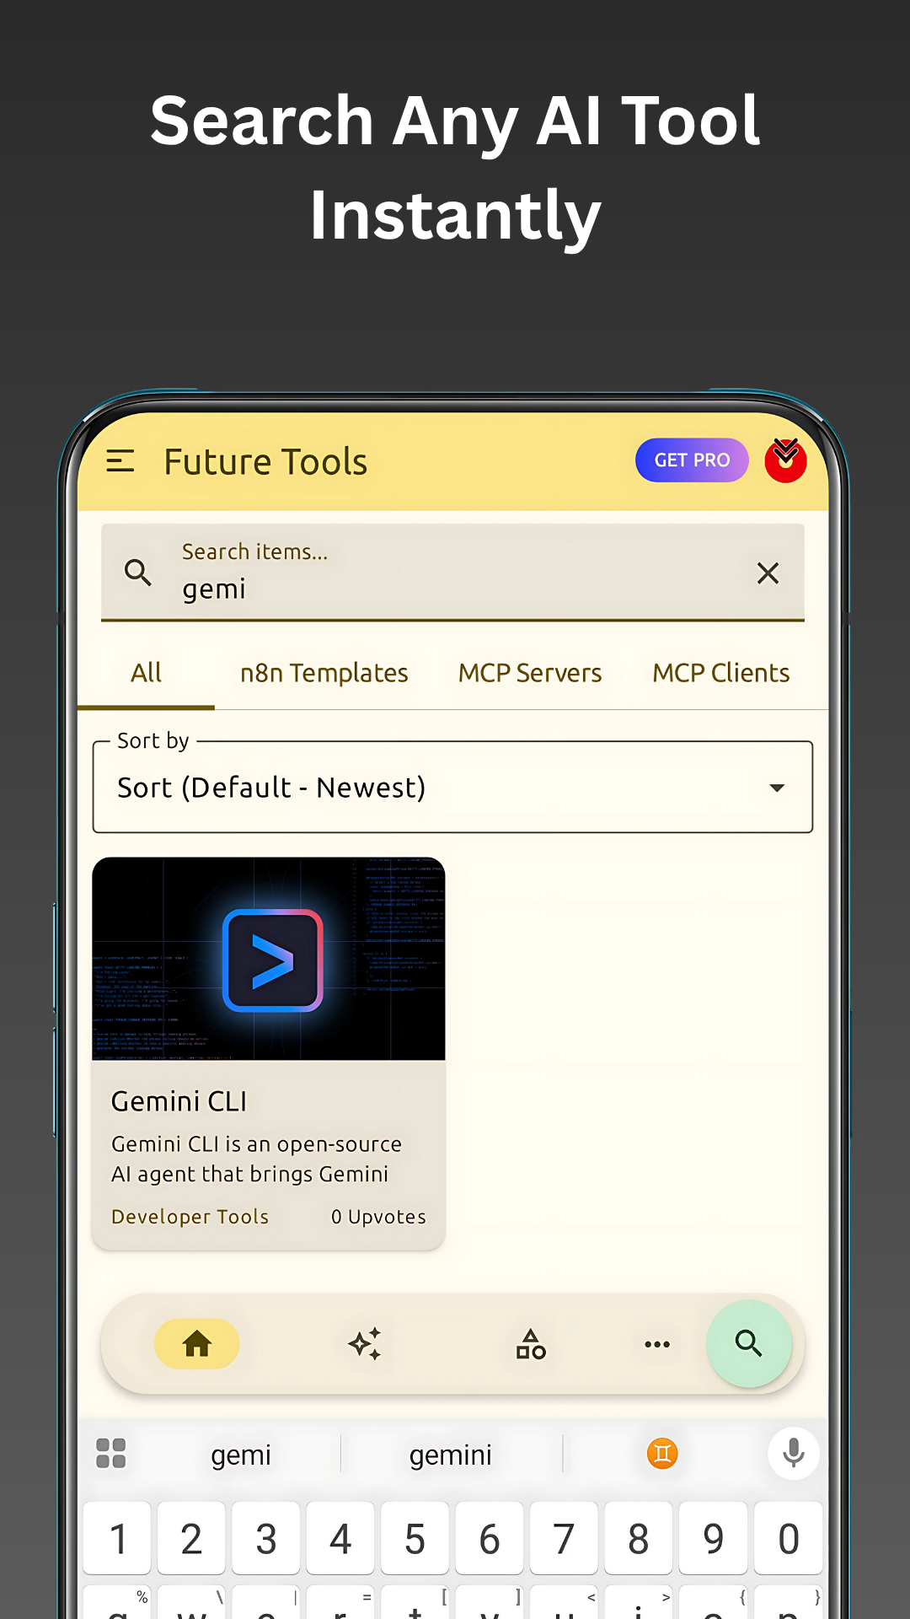Switch to the All tab
Image resolution: width=910 pixels, height=1619 pixels.
[146, 673]
